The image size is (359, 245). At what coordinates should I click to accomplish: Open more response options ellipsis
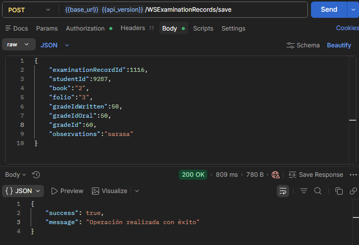pos(353,175)
